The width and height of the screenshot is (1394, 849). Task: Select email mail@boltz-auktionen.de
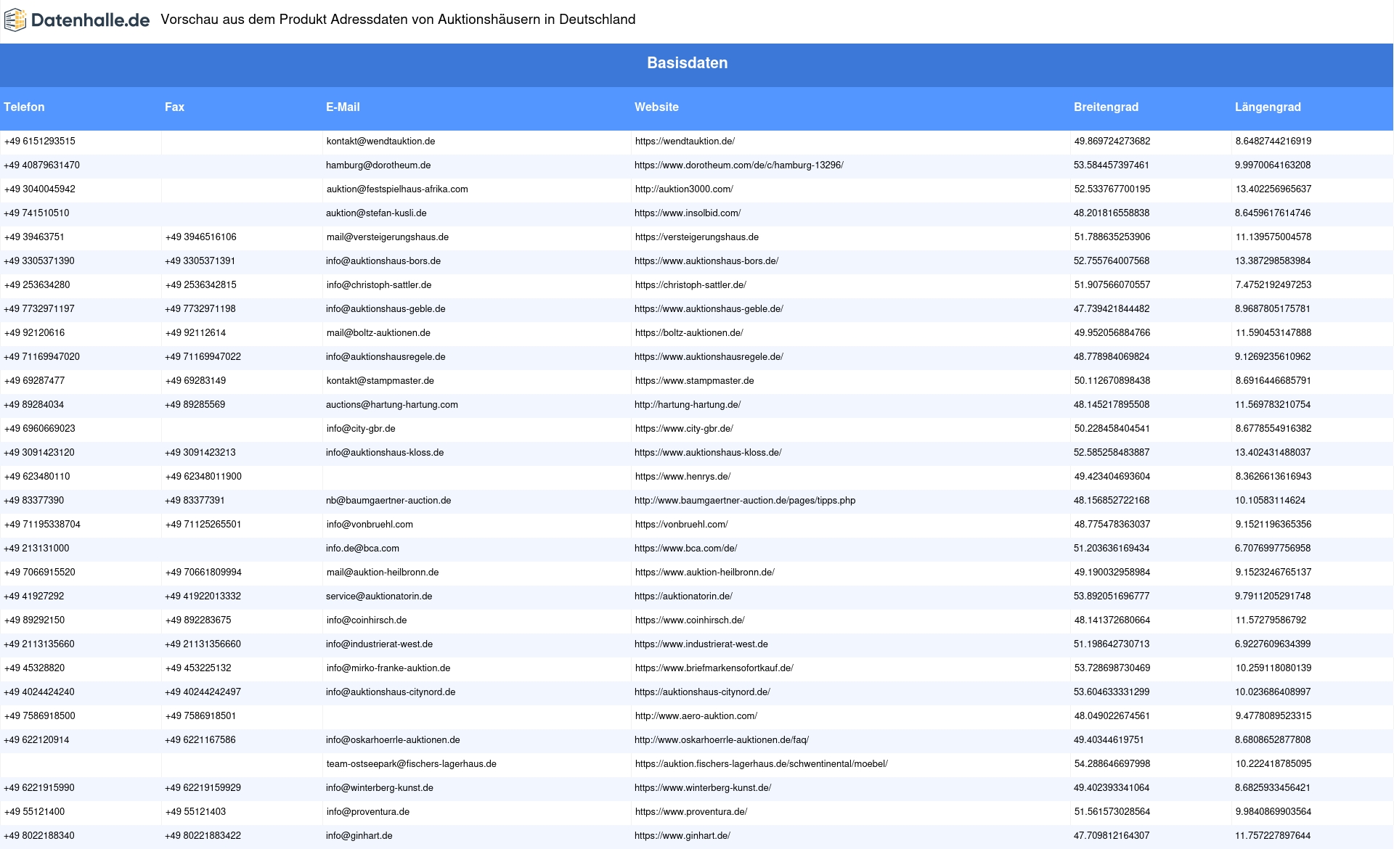click(x=378, y=333)
